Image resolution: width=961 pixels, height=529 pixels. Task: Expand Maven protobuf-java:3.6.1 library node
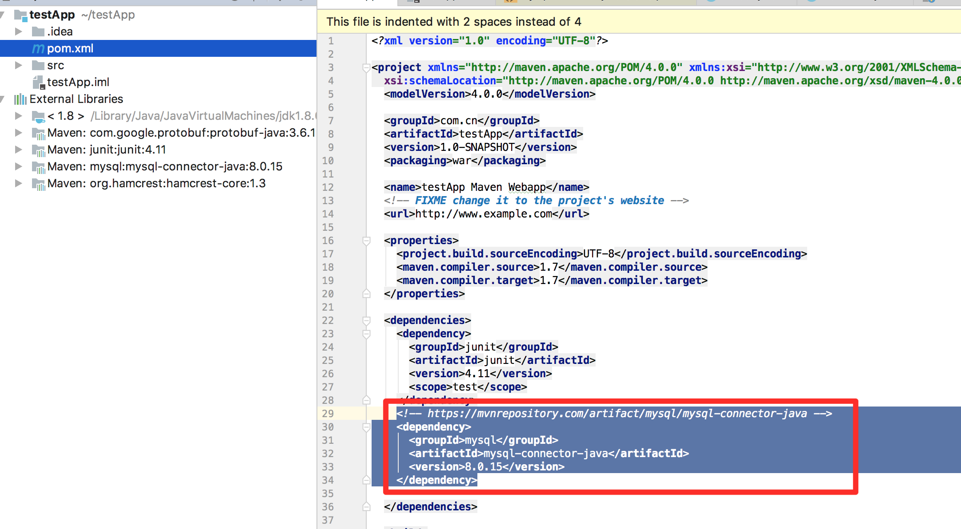point(18,133)
